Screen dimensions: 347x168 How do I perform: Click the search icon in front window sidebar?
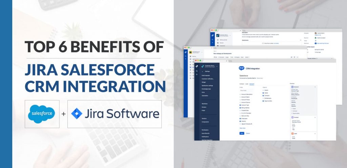pos(197,71)
